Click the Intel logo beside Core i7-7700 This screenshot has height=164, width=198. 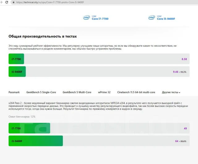(87, 18)
